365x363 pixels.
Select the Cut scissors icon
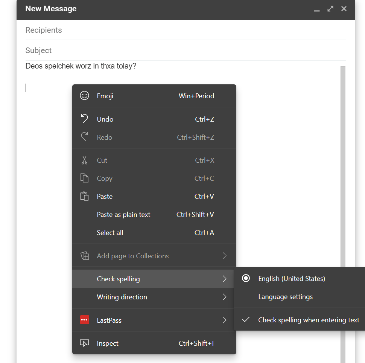[x=85, y=160]
